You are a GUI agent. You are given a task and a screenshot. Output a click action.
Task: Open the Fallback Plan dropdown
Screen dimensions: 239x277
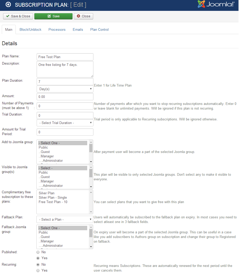point(65,219)
